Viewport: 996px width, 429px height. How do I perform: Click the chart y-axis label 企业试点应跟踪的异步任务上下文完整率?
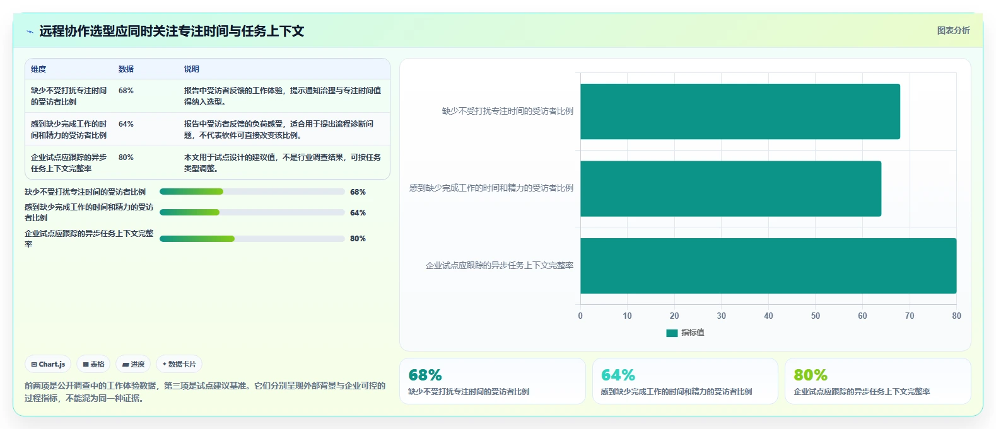(x=500, y=266)
